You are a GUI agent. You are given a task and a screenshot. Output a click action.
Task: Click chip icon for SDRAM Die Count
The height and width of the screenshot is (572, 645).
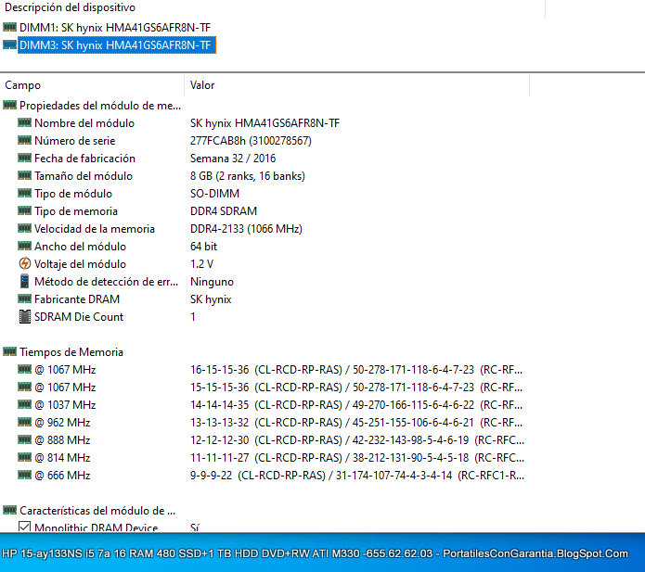(25, 317)
